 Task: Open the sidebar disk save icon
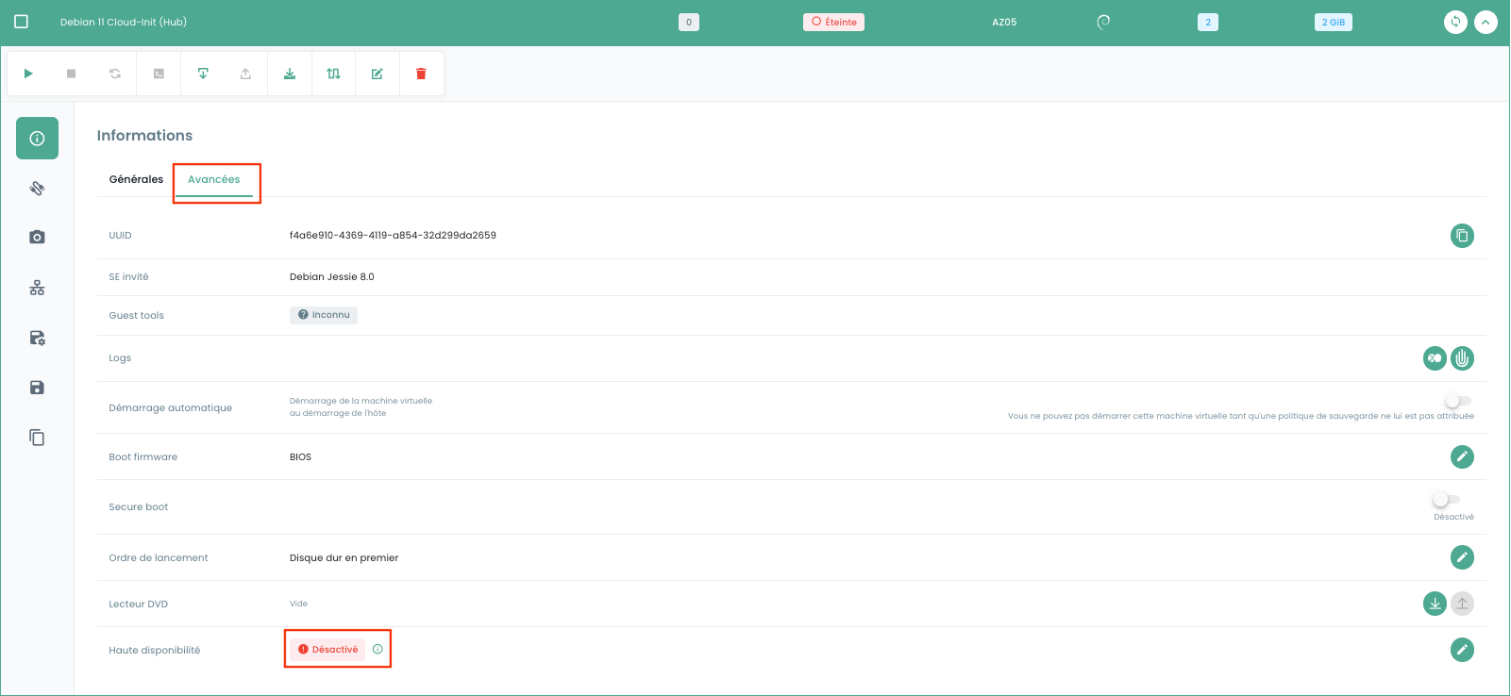tap(37, 388)
